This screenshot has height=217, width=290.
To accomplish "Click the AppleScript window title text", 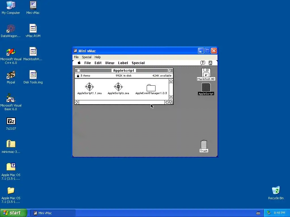I will coord(124,70).
